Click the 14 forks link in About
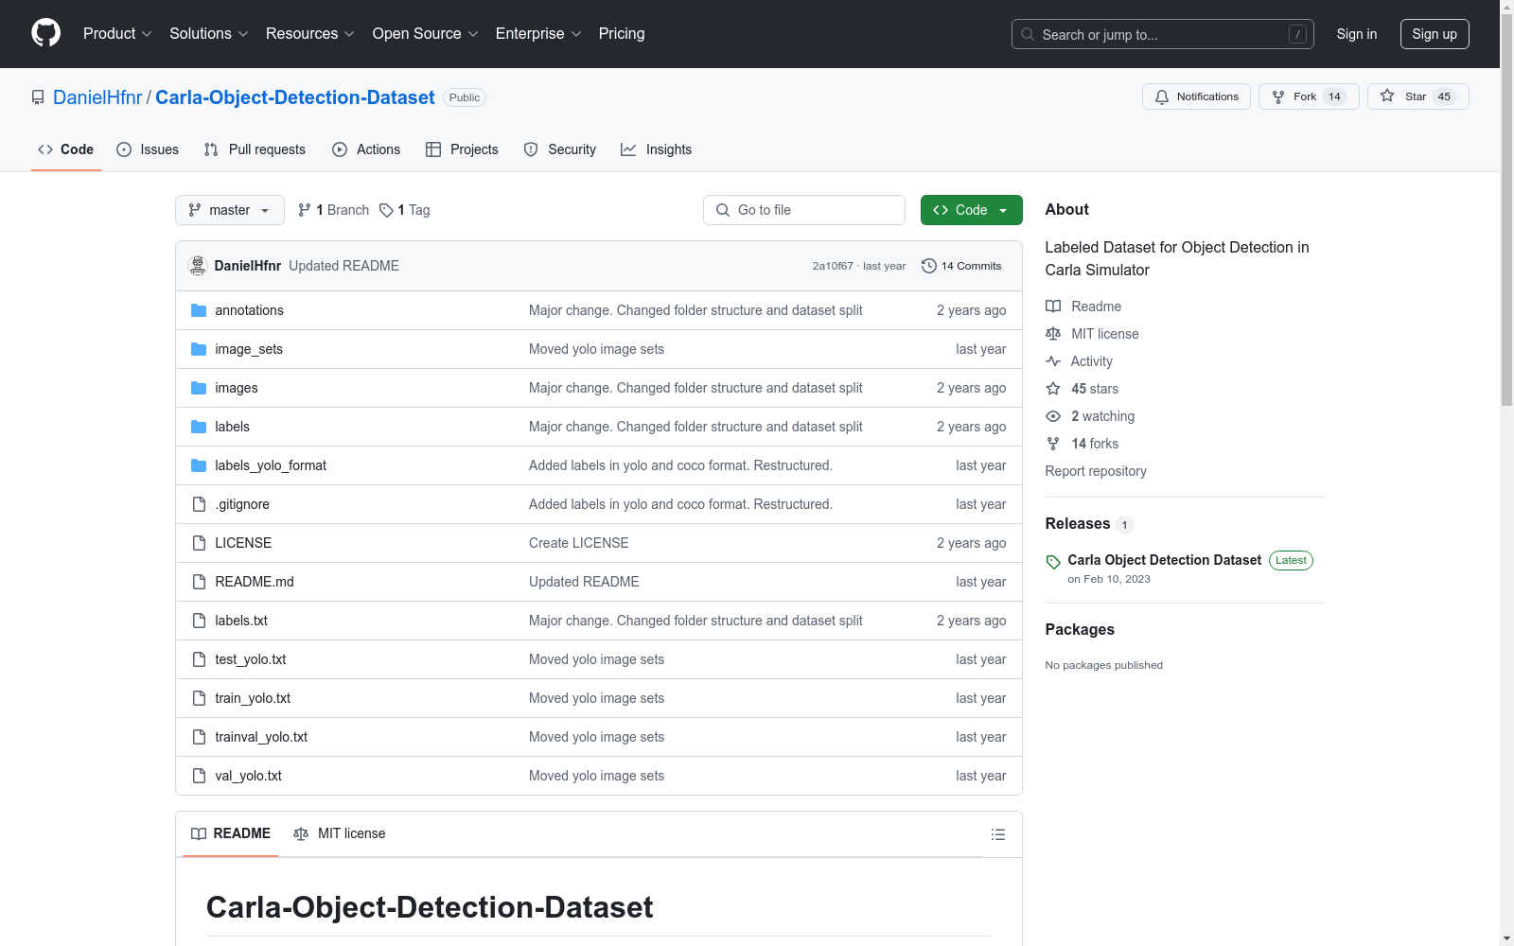Image resolution: width=1514 pixels, height=946 pixels. [1095, 444]
